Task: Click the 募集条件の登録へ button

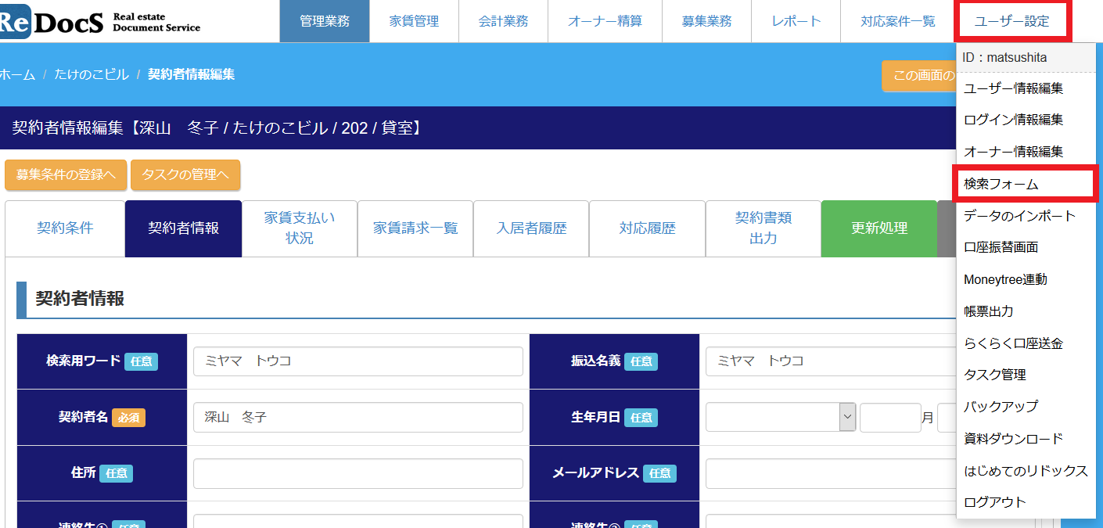Action: pyautogui.click(x=66, y=174)
